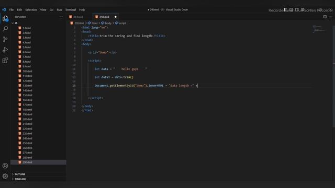
Task: Place cursor on title line of code
Action: (127, 36)
